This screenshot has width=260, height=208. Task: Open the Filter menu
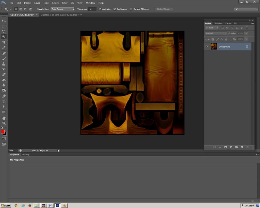tap(65, 3)
